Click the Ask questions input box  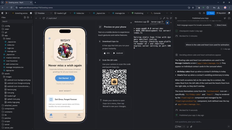coord(202,122)
